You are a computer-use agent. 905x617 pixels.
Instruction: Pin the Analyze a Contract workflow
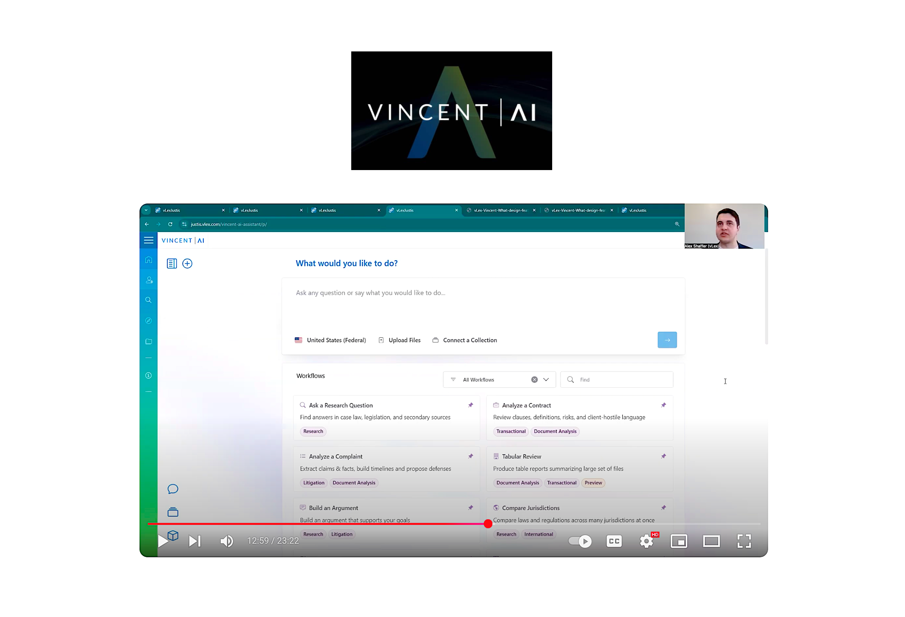pos(664,405)
